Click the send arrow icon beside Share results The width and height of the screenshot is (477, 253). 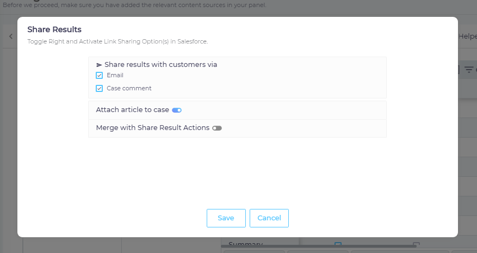(x=99, y=65)
